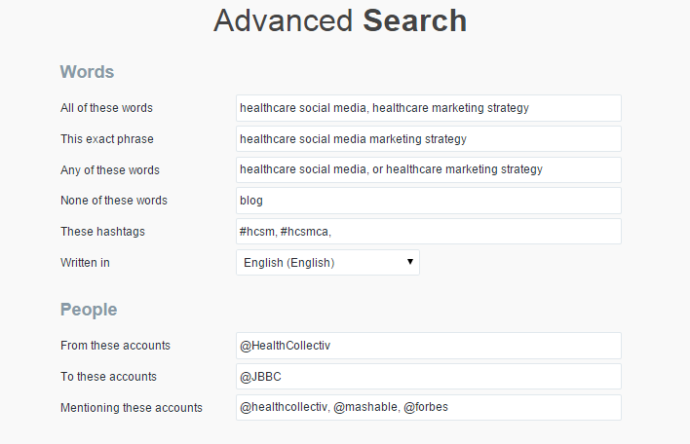Screen dimensions: 690x444
Task: Click the 'This exact phrase' label
Action: 107,139
